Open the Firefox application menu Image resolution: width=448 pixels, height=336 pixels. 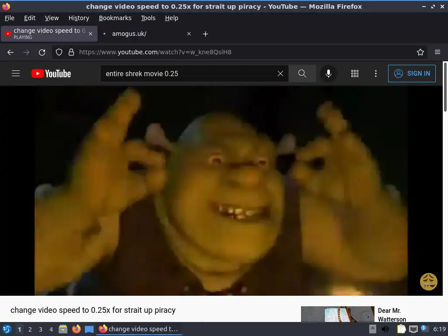pyautogui.click(x=437, y=52)
